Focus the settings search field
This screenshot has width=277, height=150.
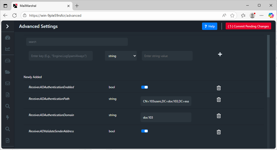coord(77,42)
